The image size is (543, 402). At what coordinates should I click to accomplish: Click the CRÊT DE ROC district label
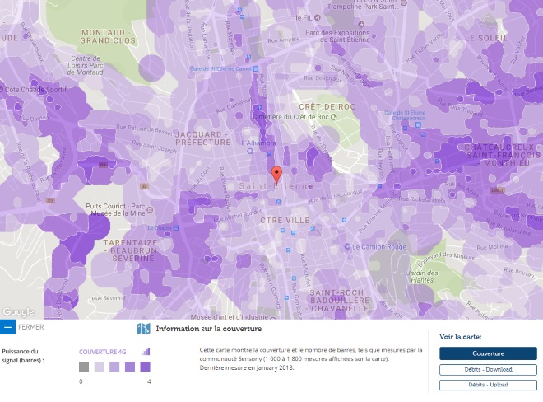point(327,107)
